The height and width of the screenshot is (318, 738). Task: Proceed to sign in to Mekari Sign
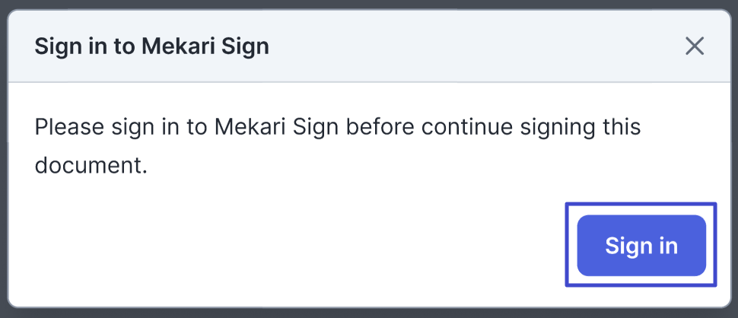641,246
